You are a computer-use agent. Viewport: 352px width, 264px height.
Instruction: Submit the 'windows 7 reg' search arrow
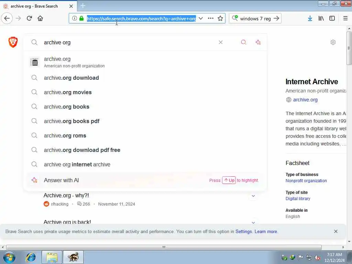pos(277,19)
